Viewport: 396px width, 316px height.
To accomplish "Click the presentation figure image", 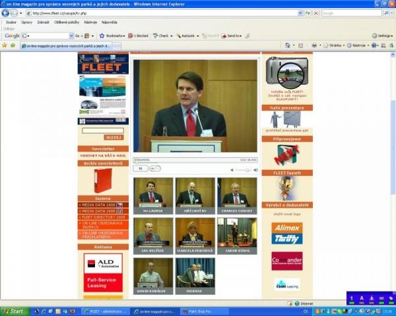I will point(286,119).
